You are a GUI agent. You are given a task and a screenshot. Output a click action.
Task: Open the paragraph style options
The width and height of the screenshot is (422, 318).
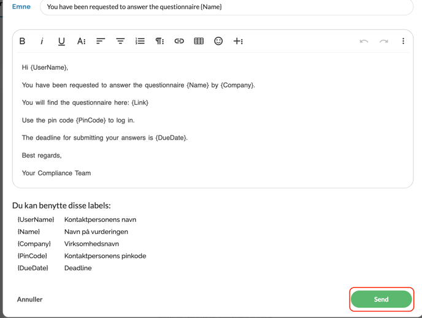pyautogui.click(x=120, y=41)
